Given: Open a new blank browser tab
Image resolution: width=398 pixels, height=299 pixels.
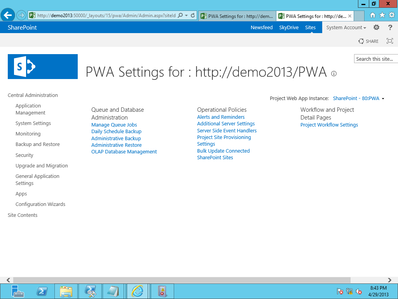Looking at the screenshot, I should [x=359, y=16].
